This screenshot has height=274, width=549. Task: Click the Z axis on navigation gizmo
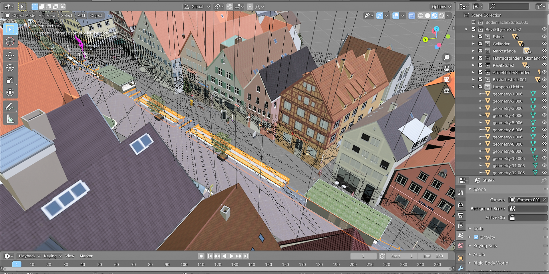click(437, 29)
